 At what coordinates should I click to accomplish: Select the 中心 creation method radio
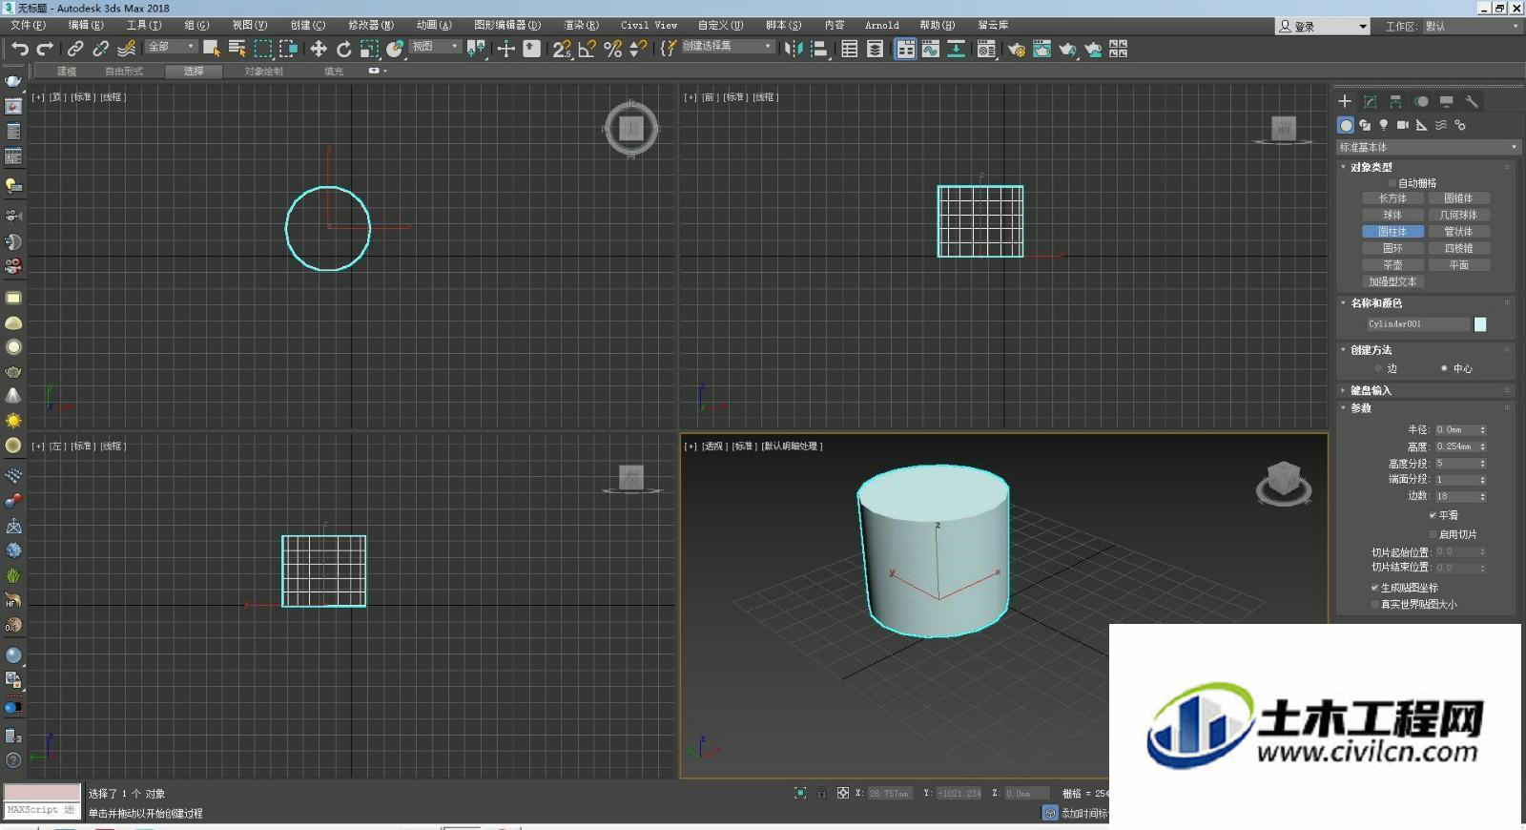coord(1444,368)
